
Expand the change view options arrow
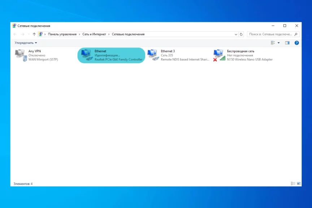coord(279,43)
